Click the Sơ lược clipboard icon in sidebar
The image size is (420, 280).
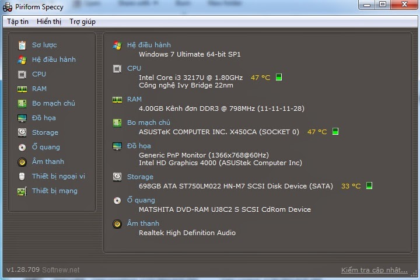(x=22, y=45)
